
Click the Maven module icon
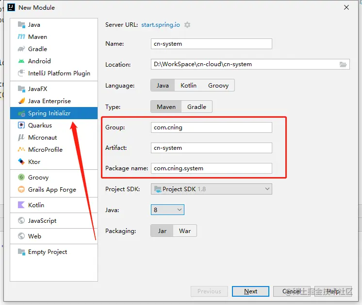coord(21,36)
